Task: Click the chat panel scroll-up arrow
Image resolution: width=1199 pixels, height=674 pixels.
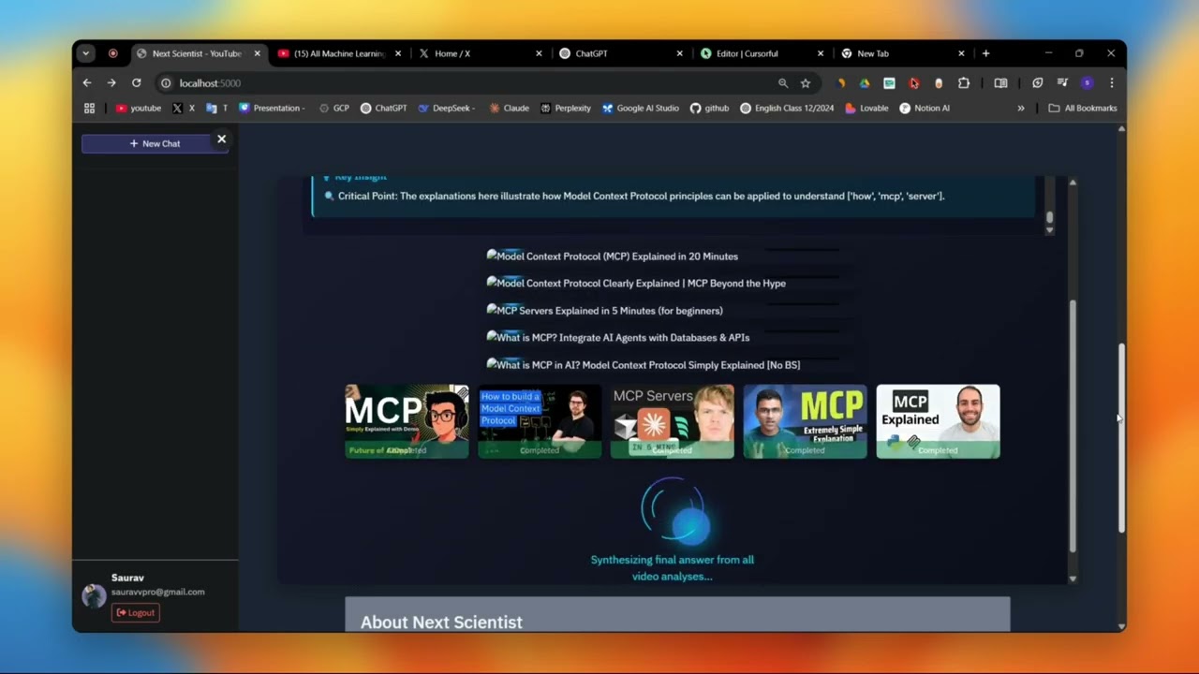Action: pyautogui.click(x=1073, y=182)
